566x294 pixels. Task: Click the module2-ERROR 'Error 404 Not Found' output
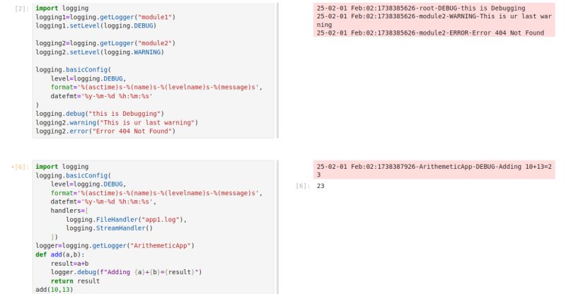click(x=430, y=33)
